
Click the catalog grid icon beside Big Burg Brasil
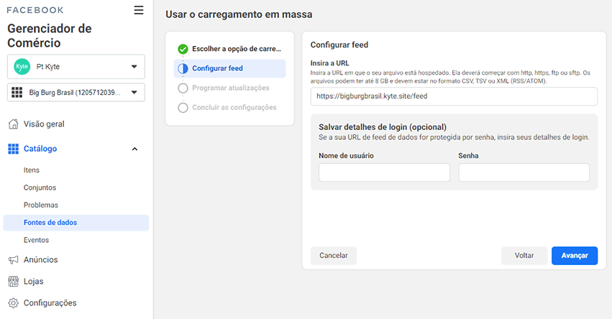(17, 93)
